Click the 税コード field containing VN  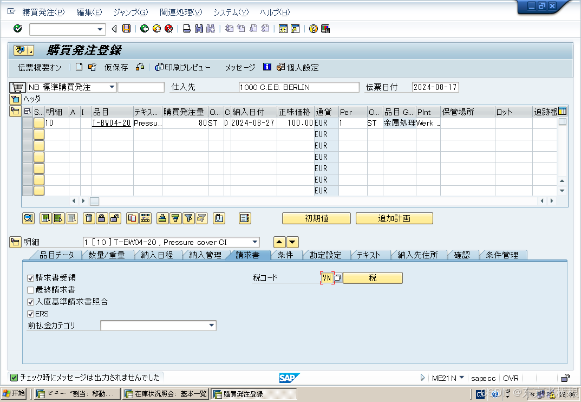click(327, 278)
